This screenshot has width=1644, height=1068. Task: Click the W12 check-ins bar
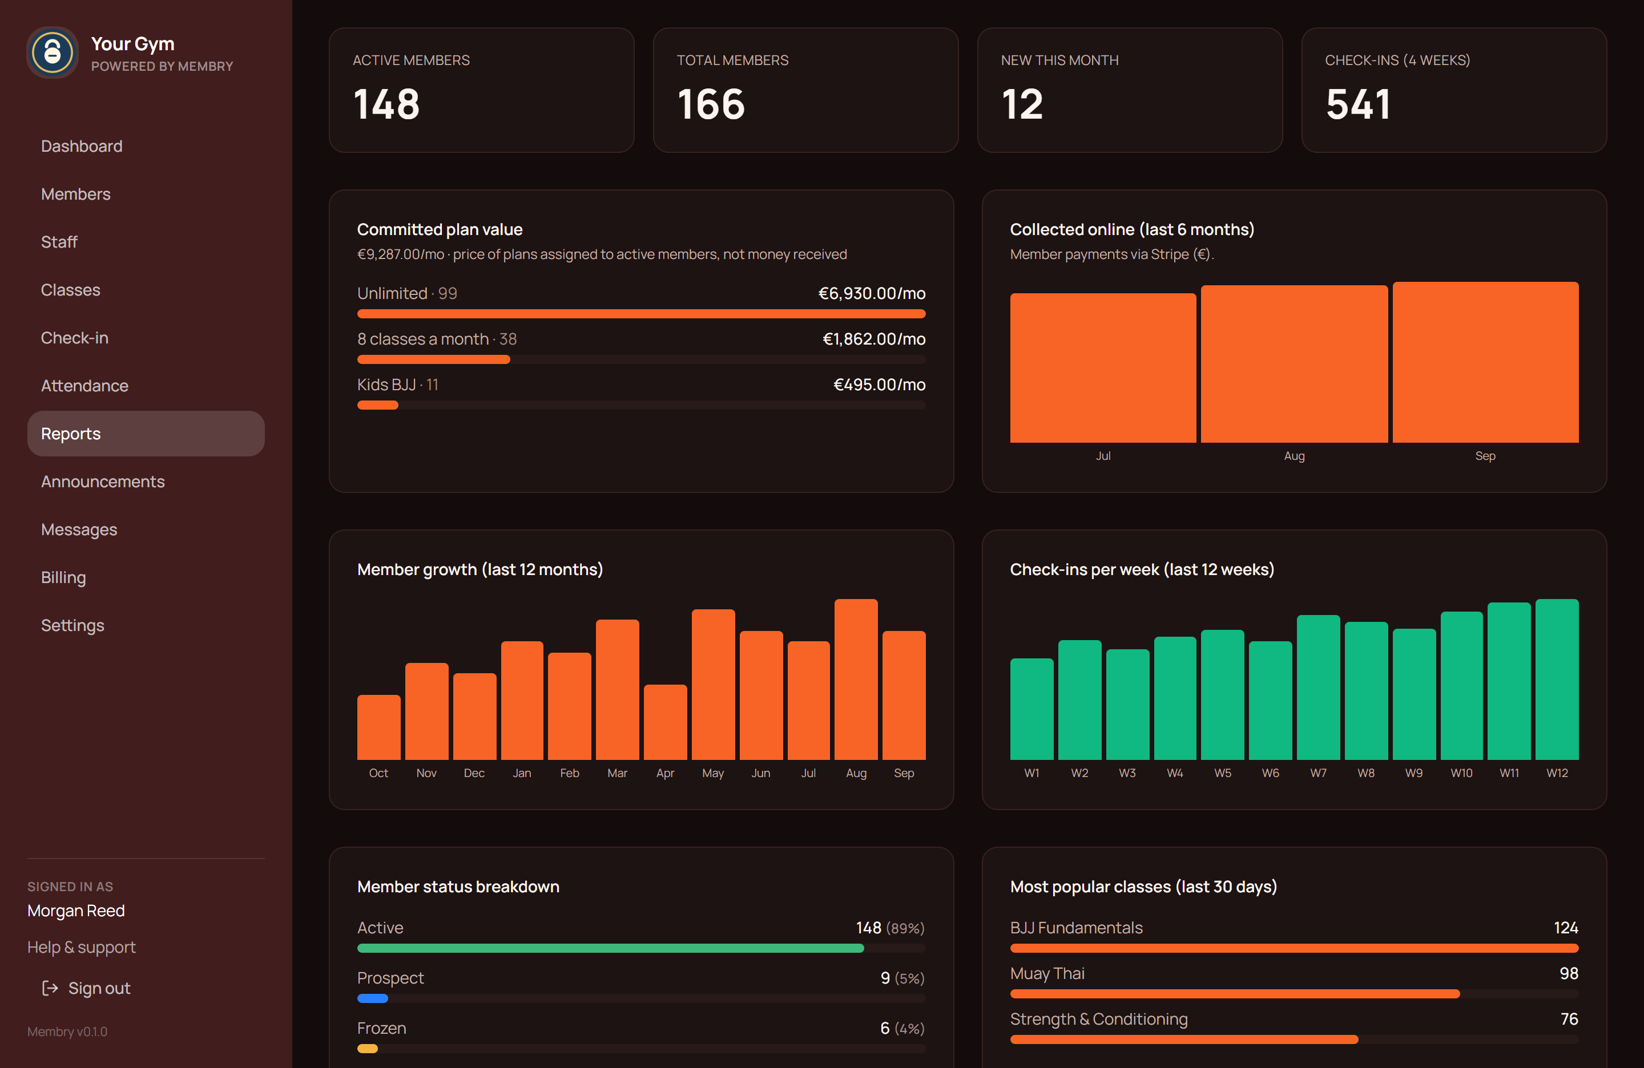1557,679
